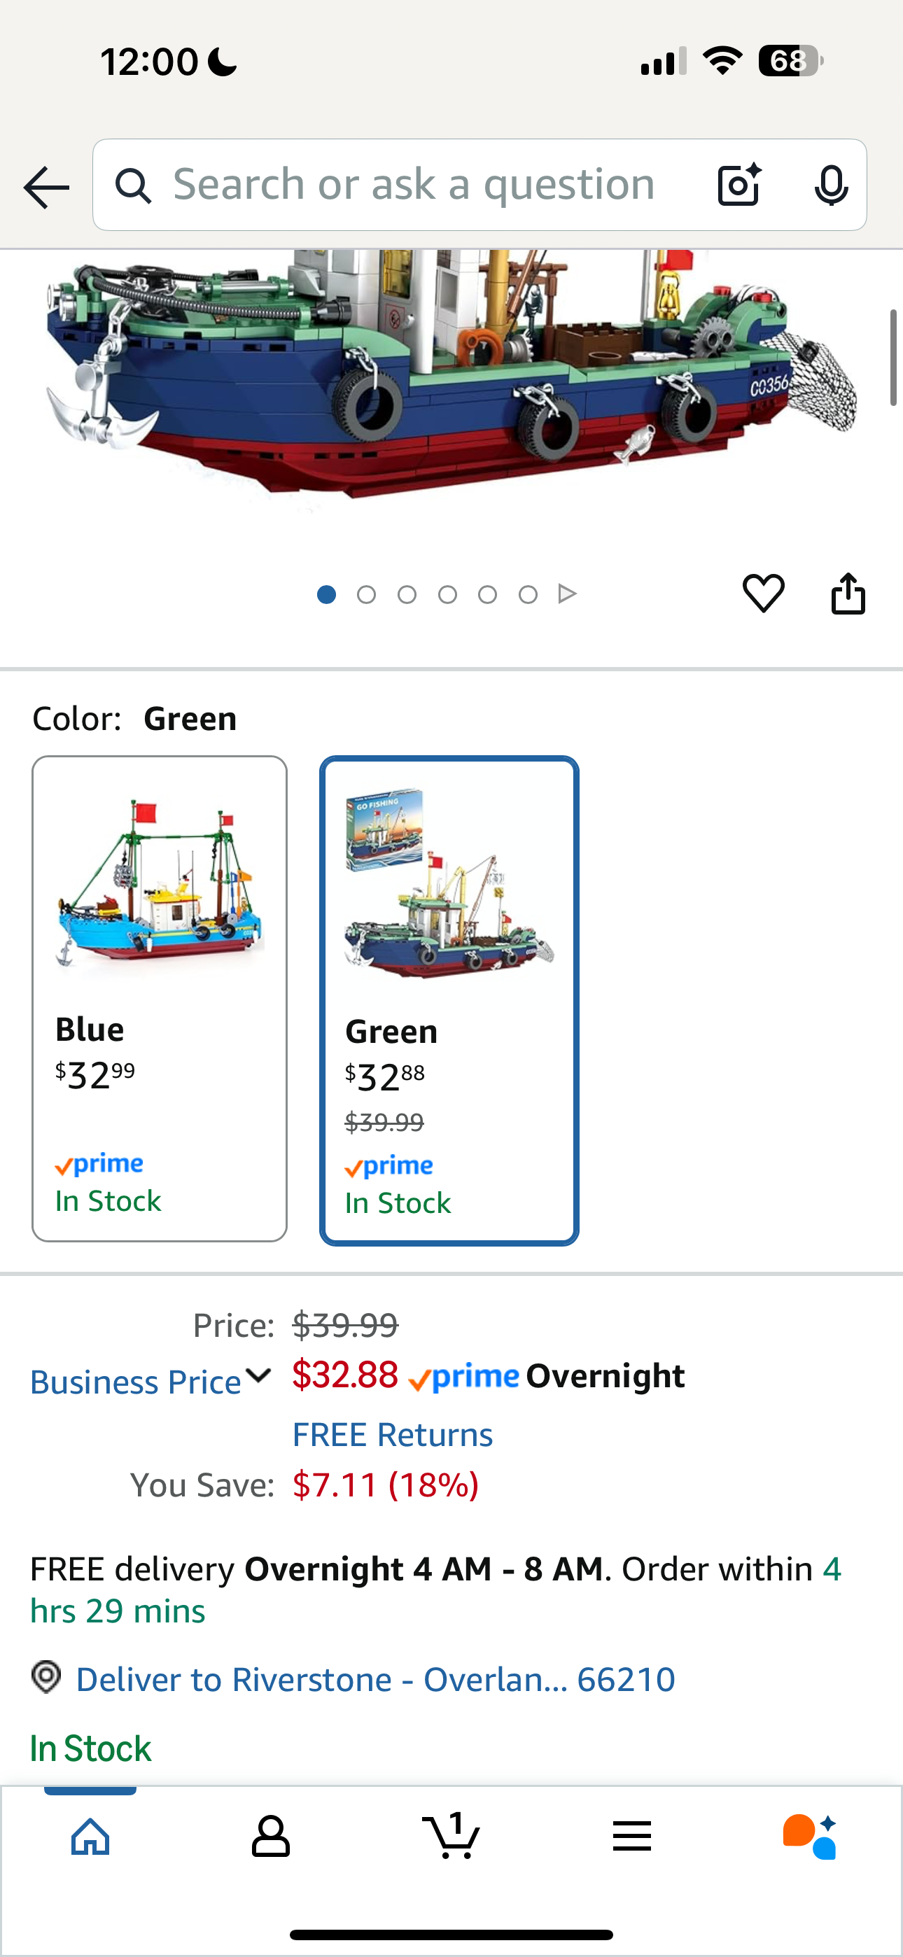Add item to wishlist heart icon
The width and height of the screenshot is (903, 1957).
click(763, 593)
